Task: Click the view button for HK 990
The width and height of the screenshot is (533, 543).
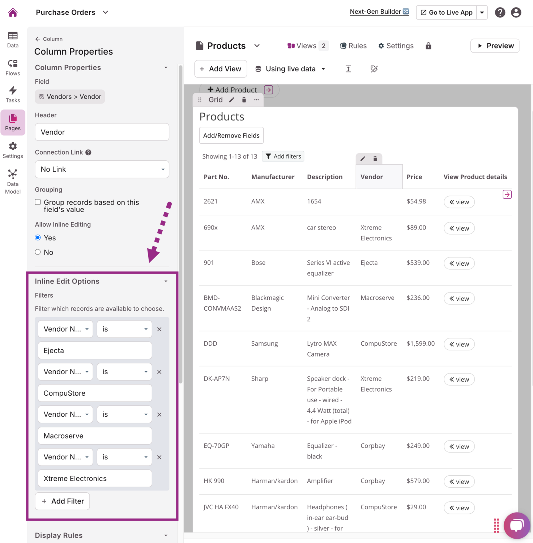Action: (x=459, y=481)
